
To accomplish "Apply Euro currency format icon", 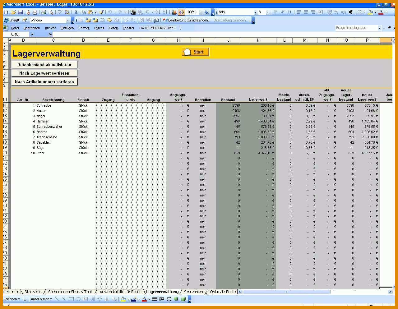I will tap(351, 12).
